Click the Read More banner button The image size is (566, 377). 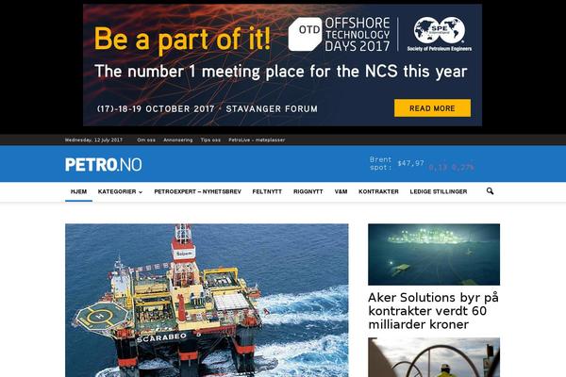pos(432,108)
